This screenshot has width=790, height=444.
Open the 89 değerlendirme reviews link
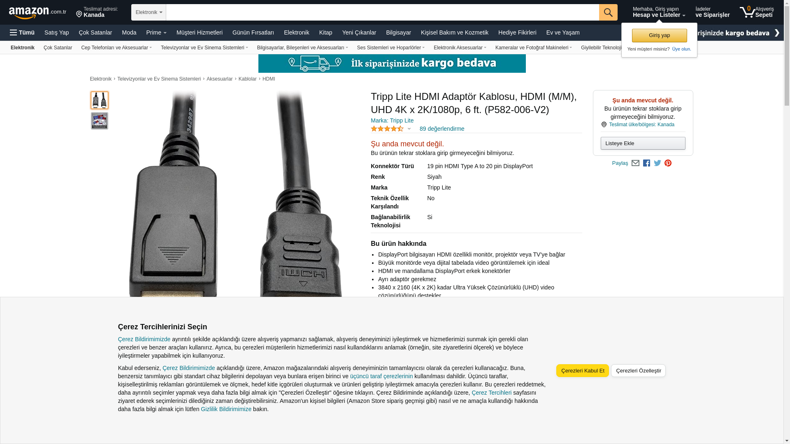[442, 129]
